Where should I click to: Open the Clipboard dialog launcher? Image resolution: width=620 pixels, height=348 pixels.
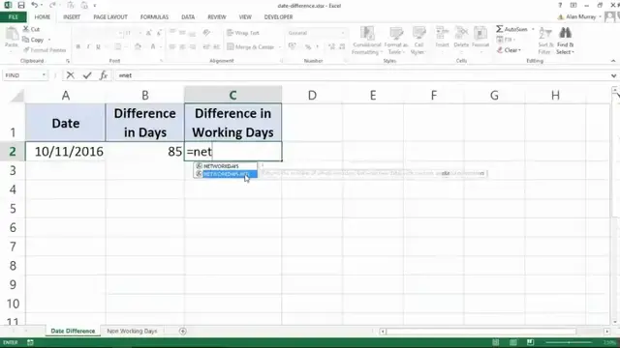[68, 61]
